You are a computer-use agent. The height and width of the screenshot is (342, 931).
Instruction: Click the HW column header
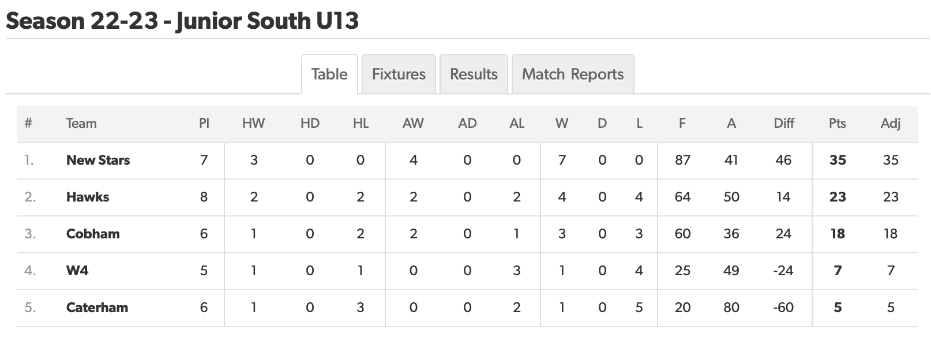coord(253,123)
